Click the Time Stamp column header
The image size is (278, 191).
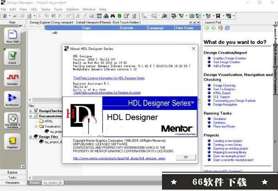pos(187,28)
